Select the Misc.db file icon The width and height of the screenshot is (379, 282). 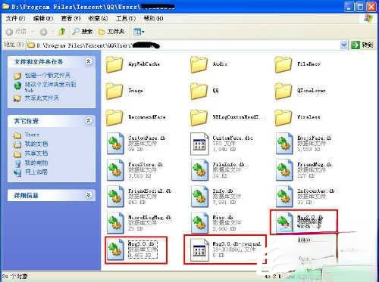(x=199, y=222)
